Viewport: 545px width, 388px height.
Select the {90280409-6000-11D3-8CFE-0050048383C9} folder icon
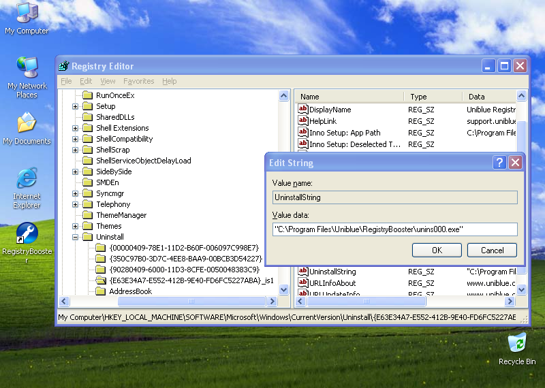pyautogui.click(x=101, y=270)
